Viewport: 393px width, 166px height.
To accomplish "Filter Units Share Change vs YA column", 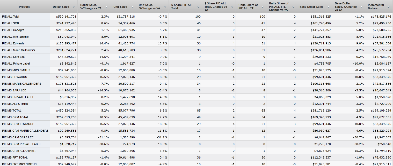I will [293, 7].
